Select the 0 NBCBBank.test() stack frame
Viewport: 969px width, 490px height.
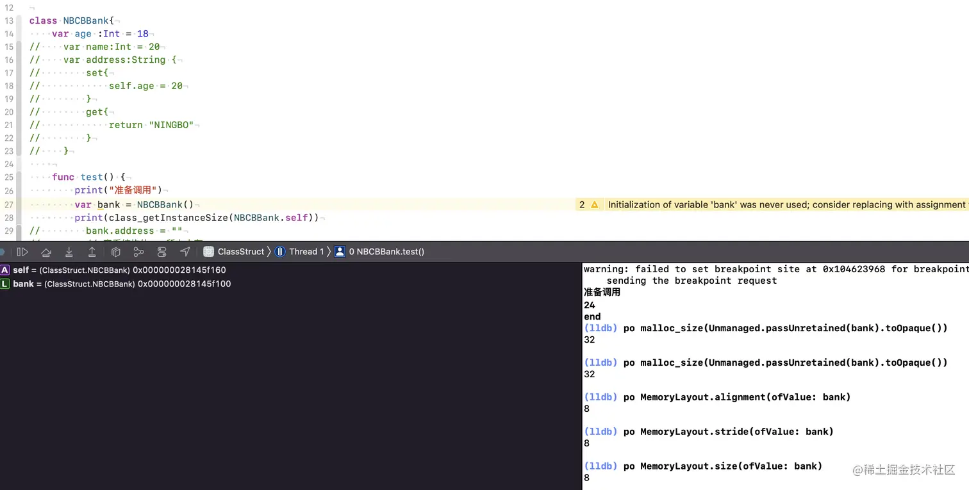coord(379,252)
